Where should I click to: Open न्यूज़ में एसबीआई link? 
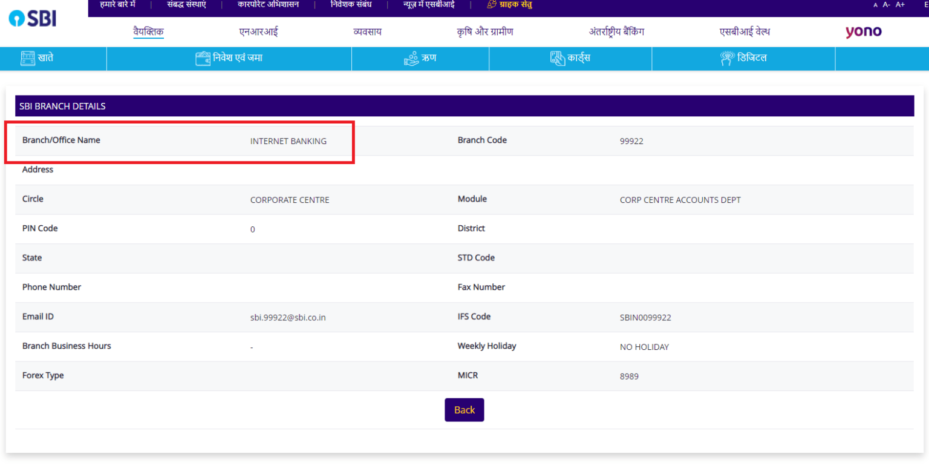[429, 5]
